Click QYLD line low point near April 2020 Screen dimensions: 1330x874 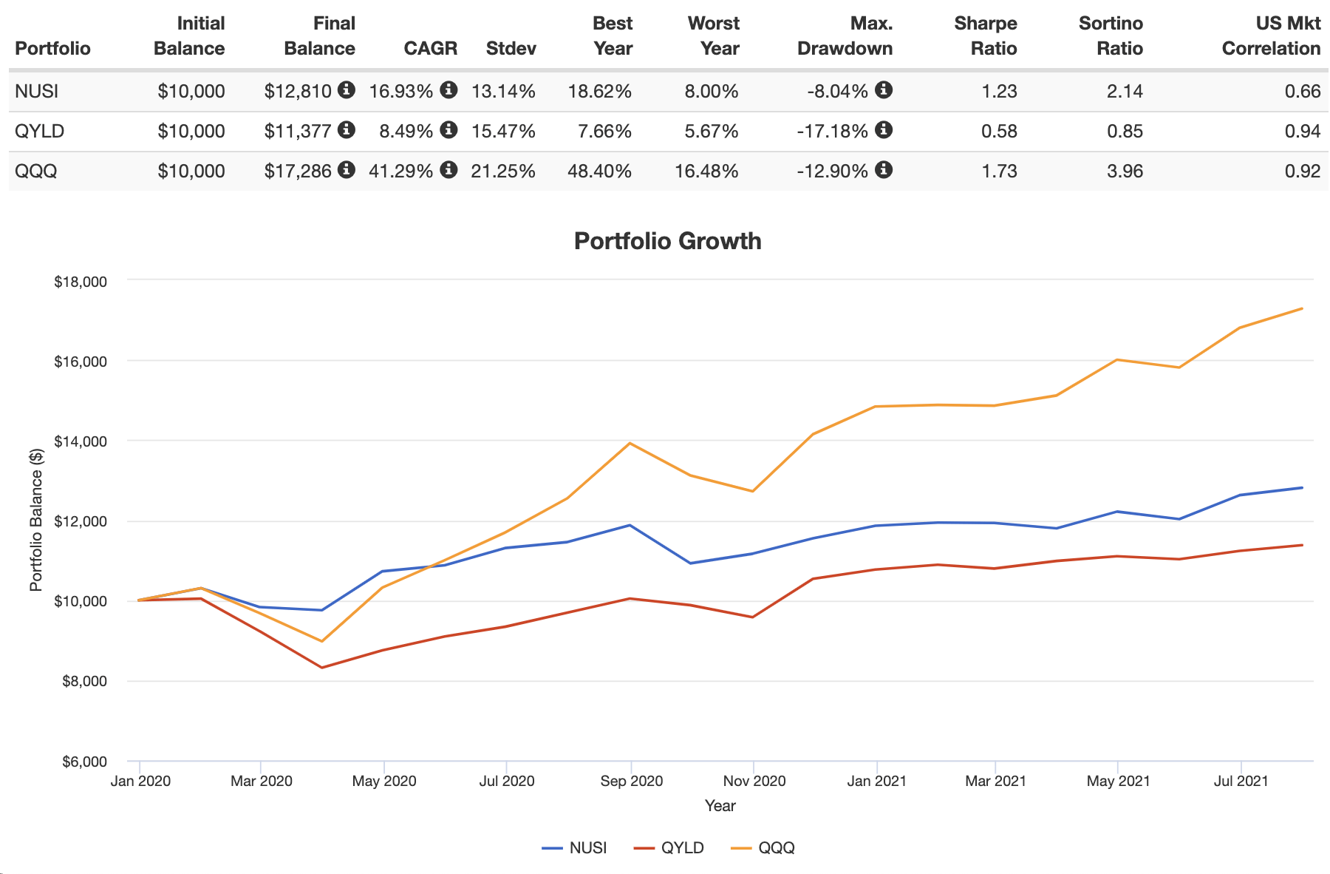(321, 668)
